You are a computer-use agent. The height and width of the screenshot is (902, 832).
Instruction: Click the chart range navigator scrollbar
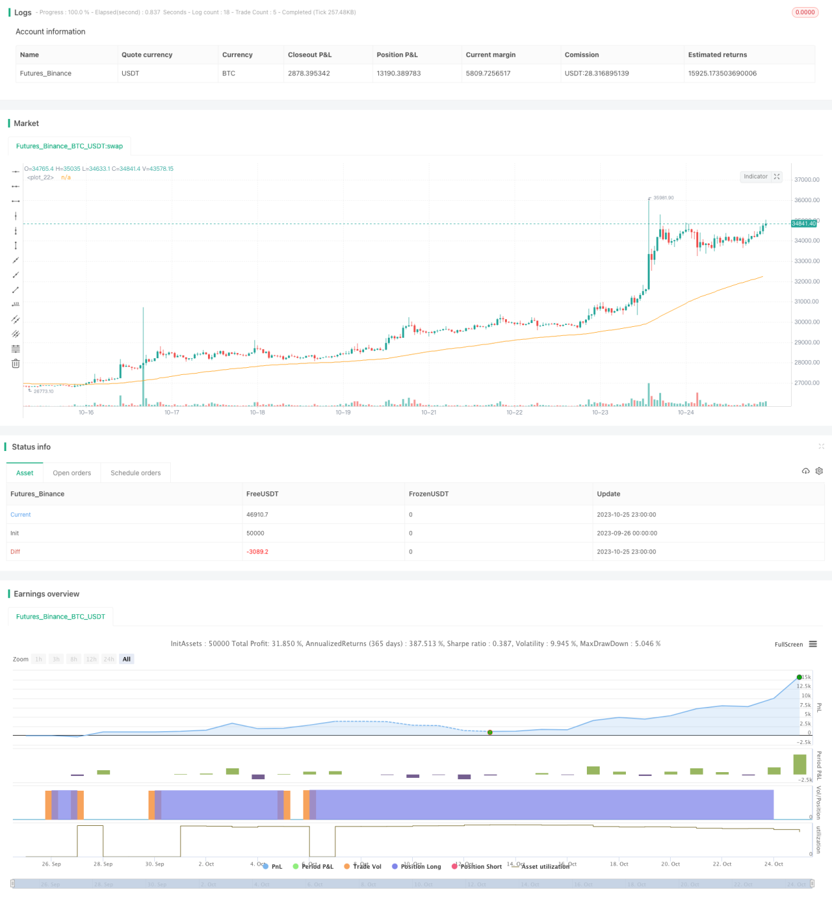pos(413,883)
